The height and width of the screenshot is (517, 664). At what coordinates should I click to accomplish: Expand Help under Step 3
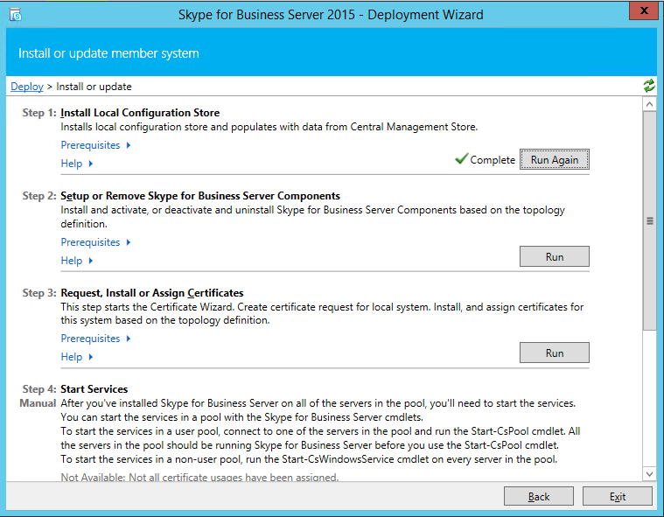pos(77,357)
